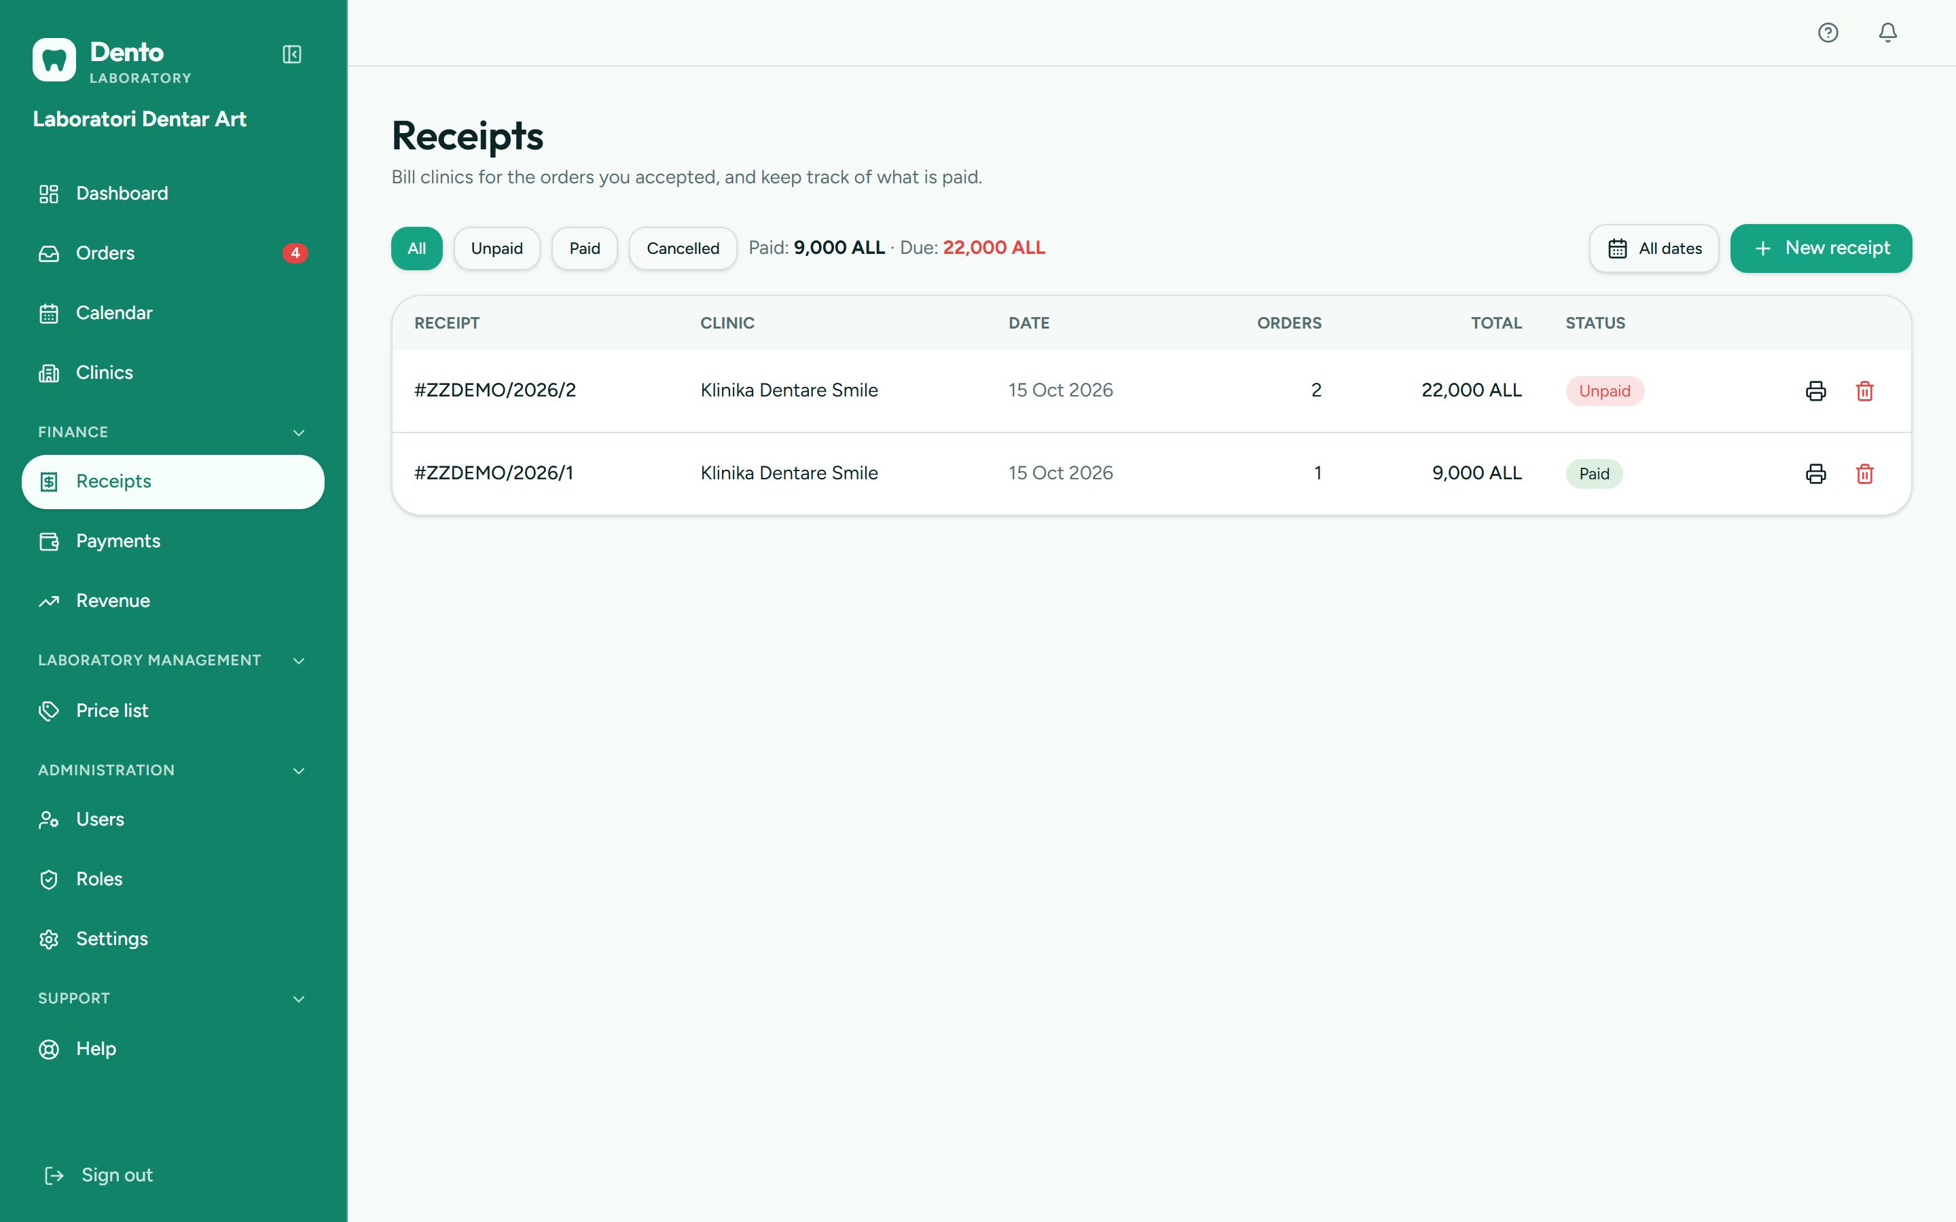The height and width of the screenshot is (1222, 1956).
Task: Open the Revenue page
Action: pyautogui.click(x=173, y=601)
